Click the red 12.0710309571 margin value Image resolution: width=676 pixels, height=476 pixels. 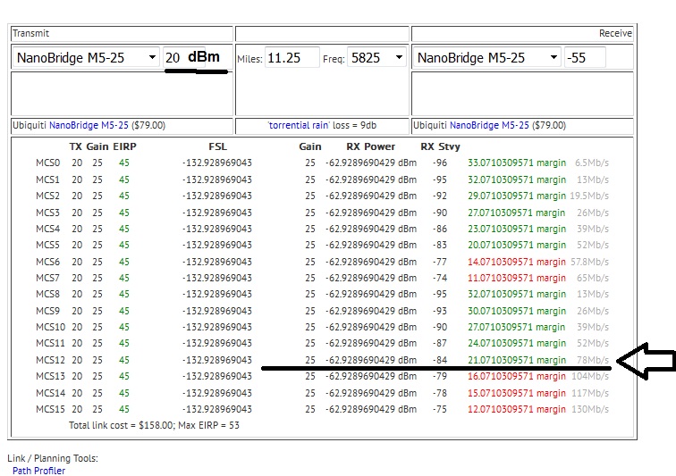point(517,409)
